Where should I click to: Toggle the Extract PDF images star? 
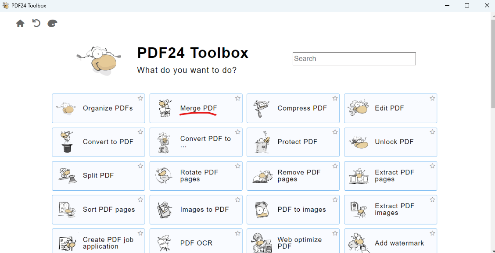(x=433, y=200)
